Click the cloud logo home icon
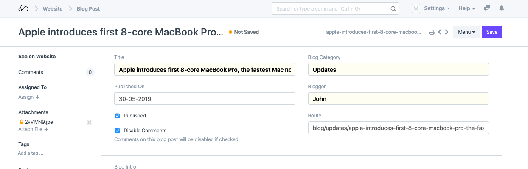This screenshot has height=169, width=528. click(x=24, y=8)
